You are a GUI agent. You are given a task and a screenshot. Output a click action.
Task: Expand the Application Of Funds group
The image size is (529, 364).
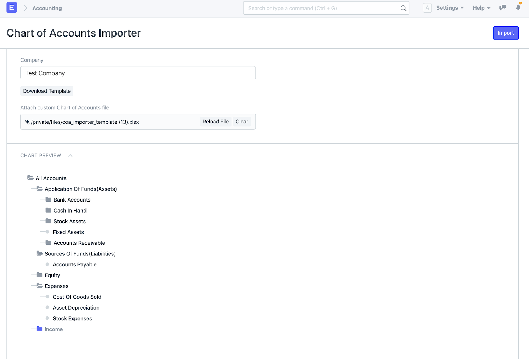40,189
